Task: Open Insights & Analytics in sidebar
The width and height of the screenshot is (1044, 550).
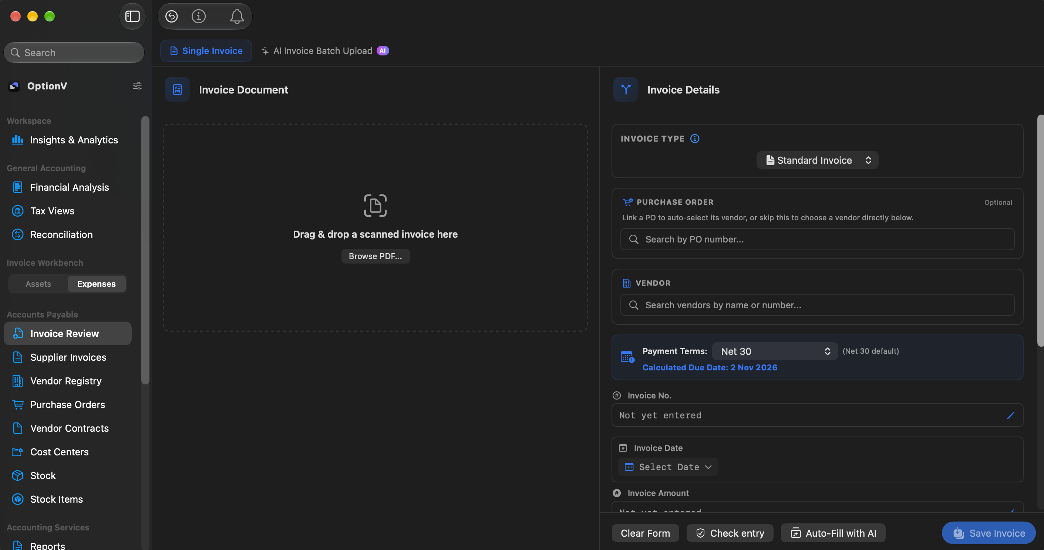Action: coord(68,140)
